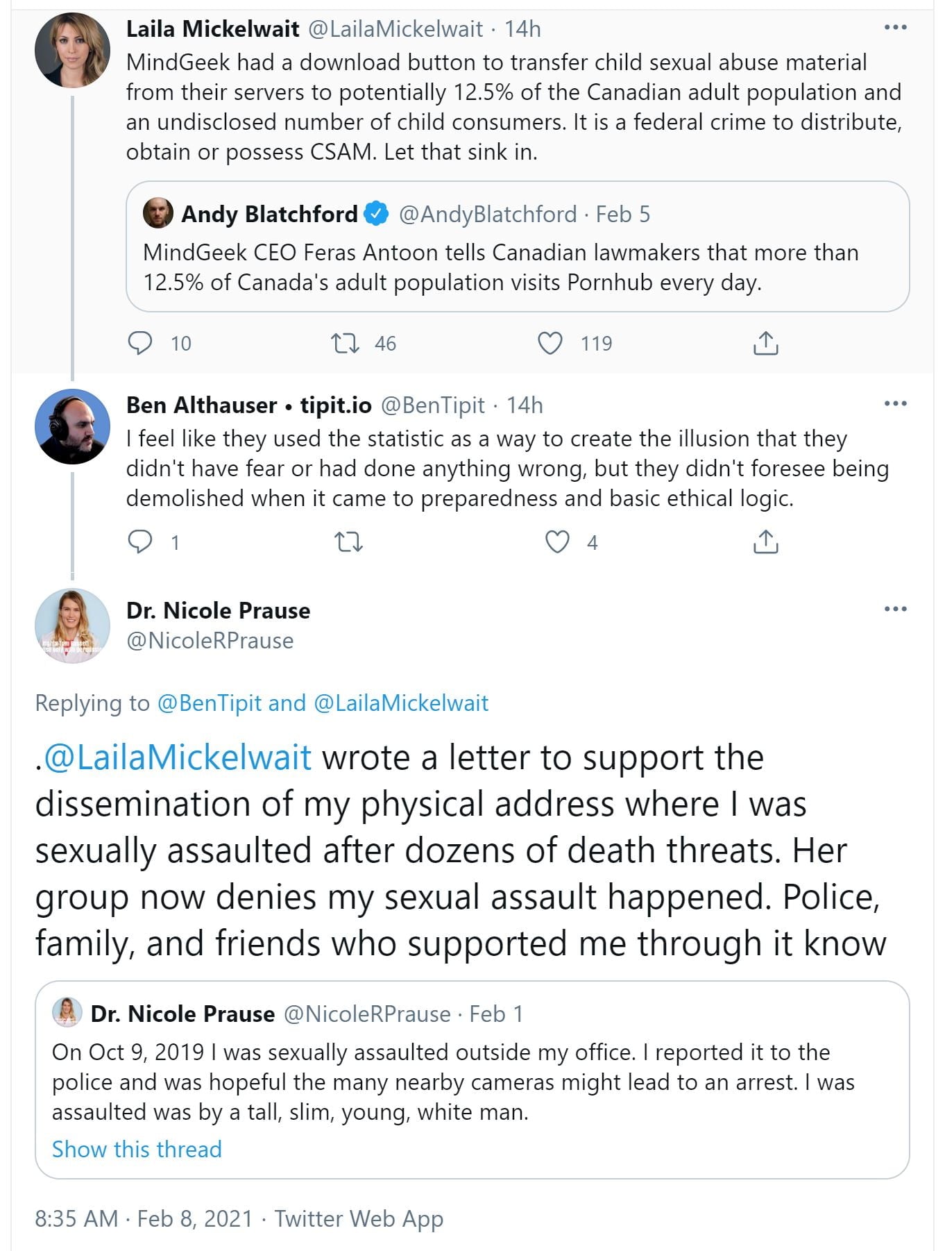Open the @LailaMickelwait mention in main tweet

point(177,757)
